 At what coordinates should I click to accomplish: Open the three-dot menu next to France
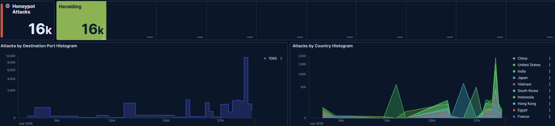[550, 117]
